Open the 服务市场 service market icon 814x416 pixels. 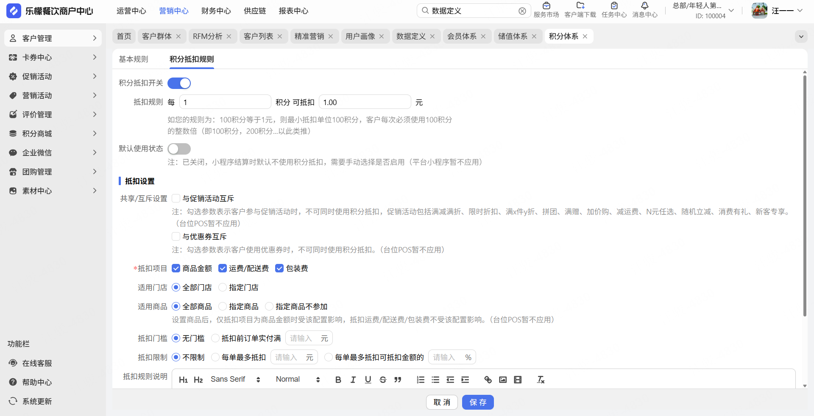(x=546, y=6)
